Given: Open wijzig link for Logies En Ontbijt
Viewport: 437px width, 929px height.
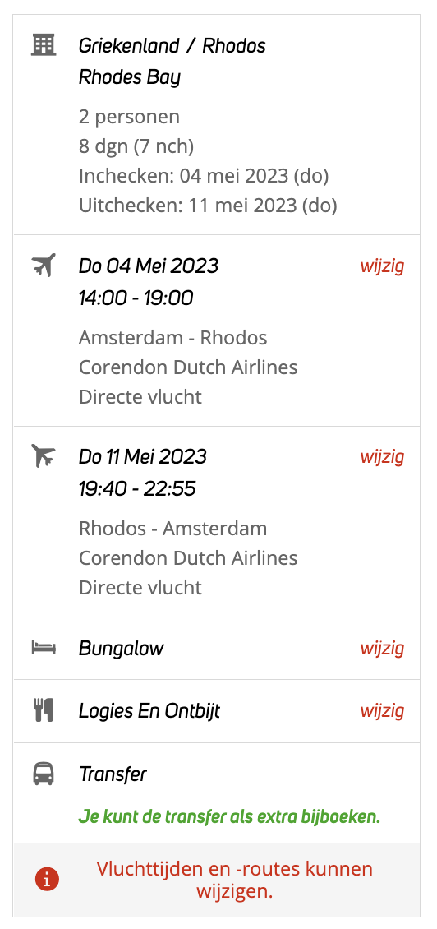Looking at the screenshot, I should (x=382, y=710).
